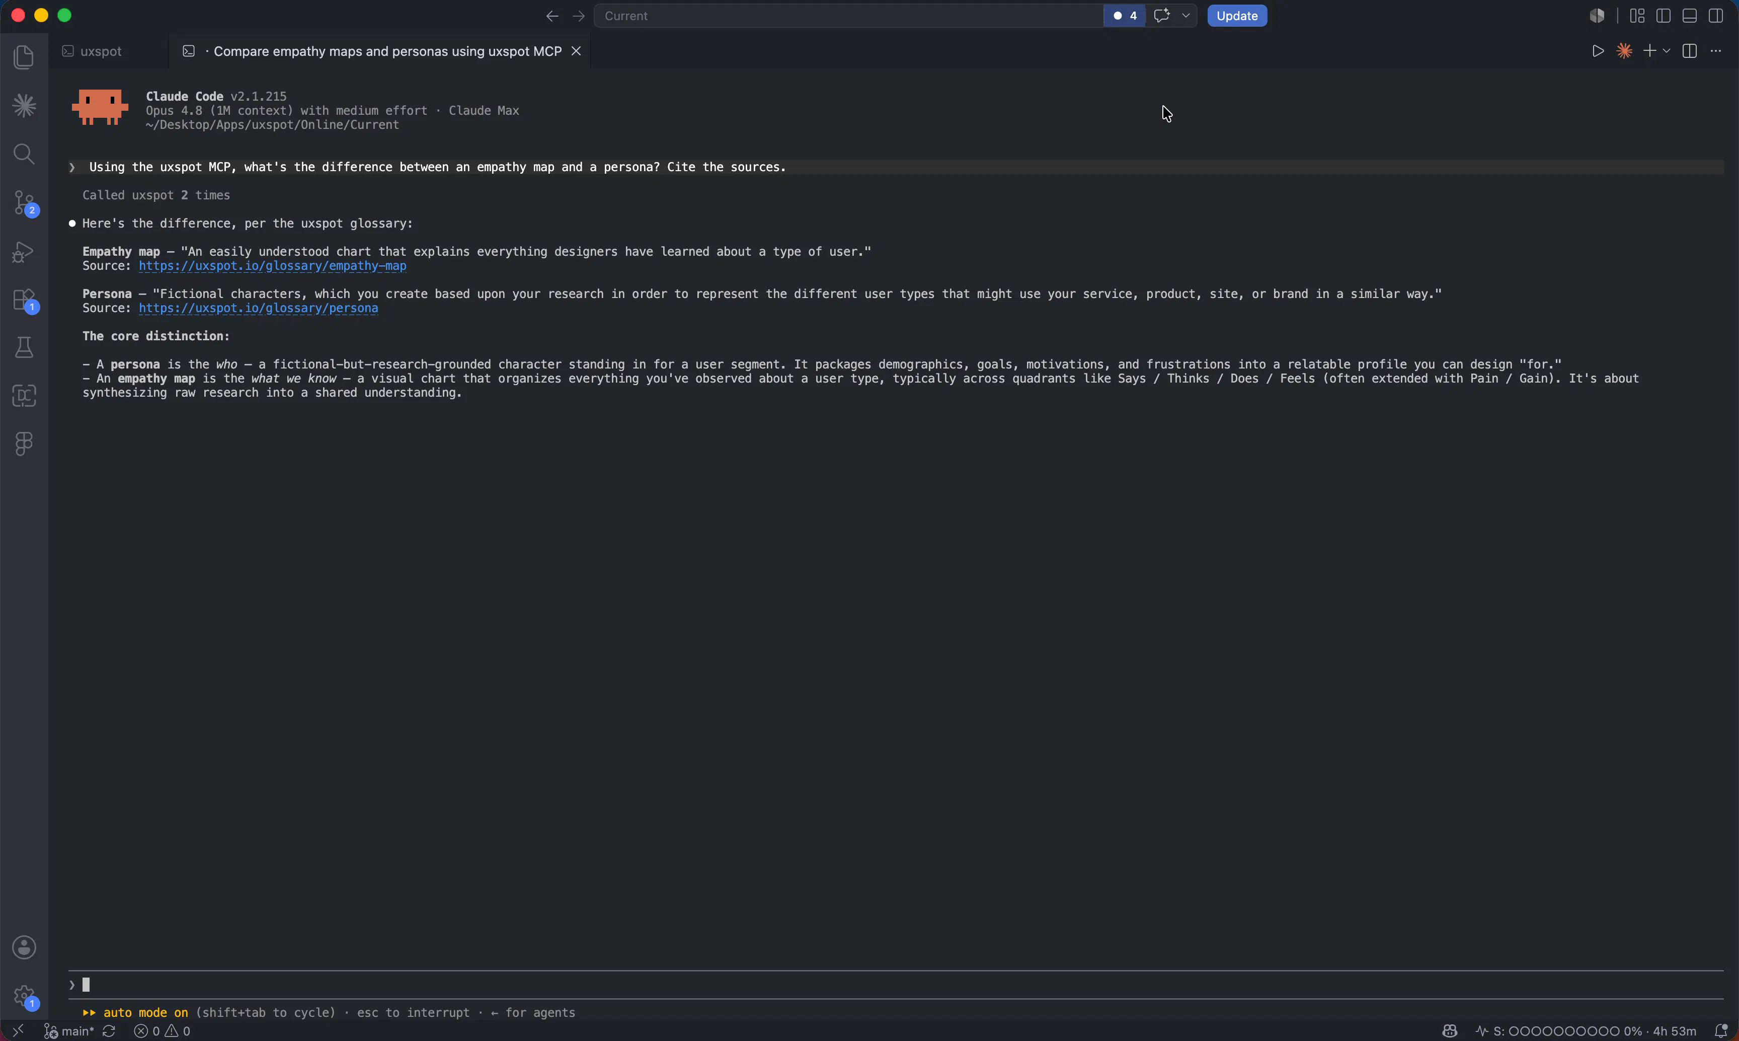Image resolution: width=1739 pixels, height=1041 pixels.
Task: Click the Run play icon in tab bar
Action: pos(1598,51)
